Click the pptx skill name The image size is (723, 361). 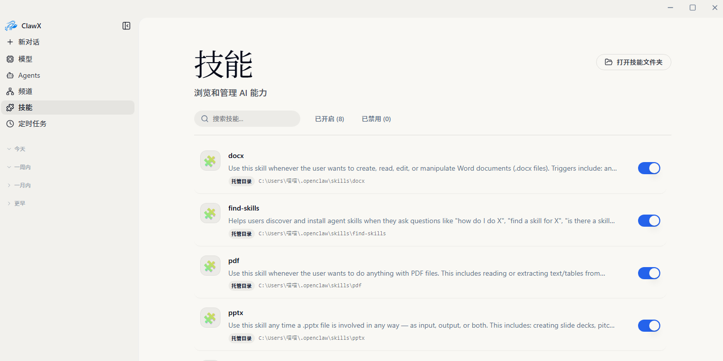pos(236,313)
